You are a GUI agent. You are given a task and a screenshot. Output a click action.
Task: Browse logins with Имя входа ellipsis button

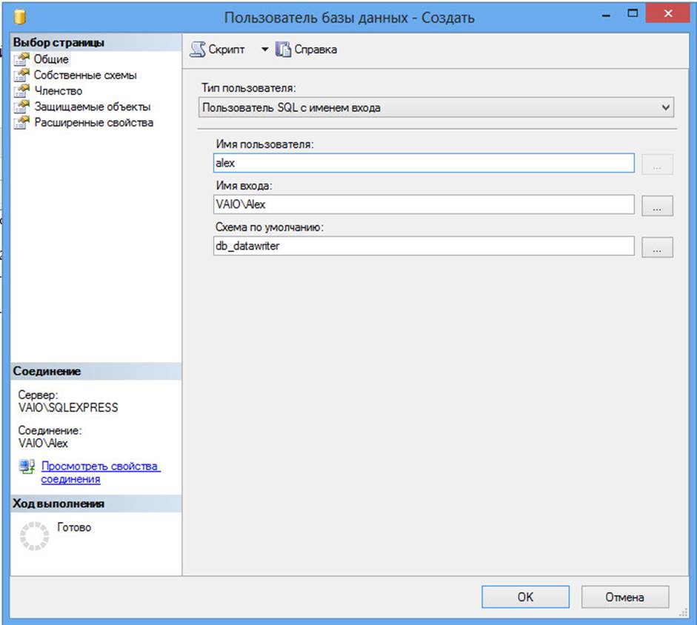tap(657, 206)
